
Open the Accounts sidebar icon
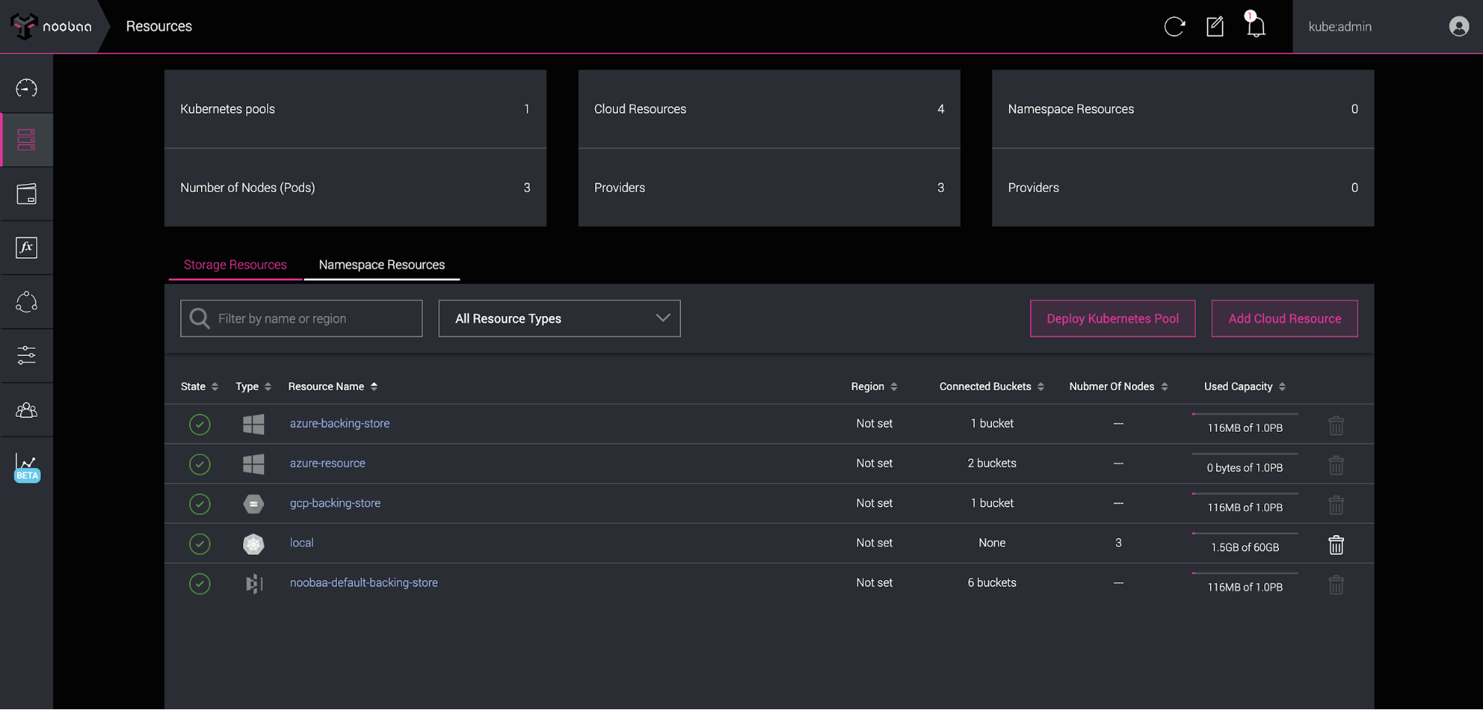click(x=26, y=410)
